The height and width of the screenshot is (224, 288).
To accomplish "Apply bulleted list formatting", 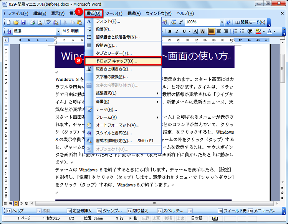I will pyautogui.click(x=242, y=31).
